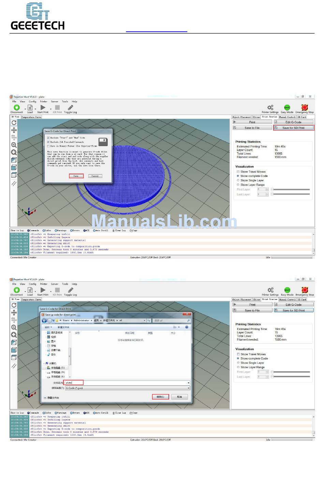Click rotate view icon in upper window sidebar
Image resolution: width=324 pixels, height=480 pixels.
point(14,123)
